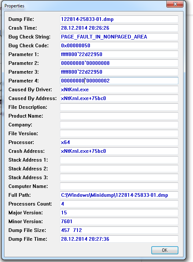Focus the Bug Check String field
Image resolution: width=193 pixels, height=262 pixels.
point(119,37)
